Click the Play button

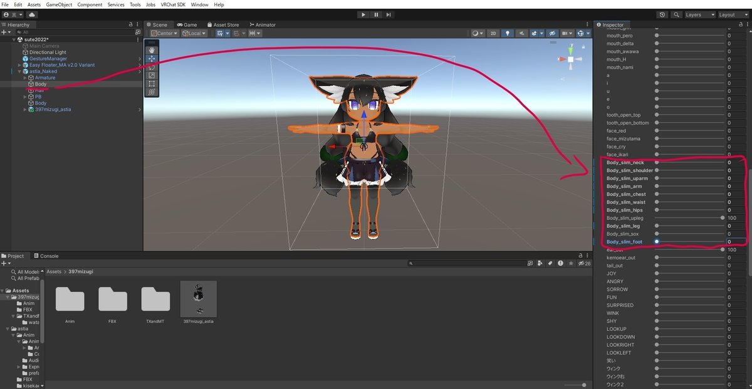pos(363,14)
